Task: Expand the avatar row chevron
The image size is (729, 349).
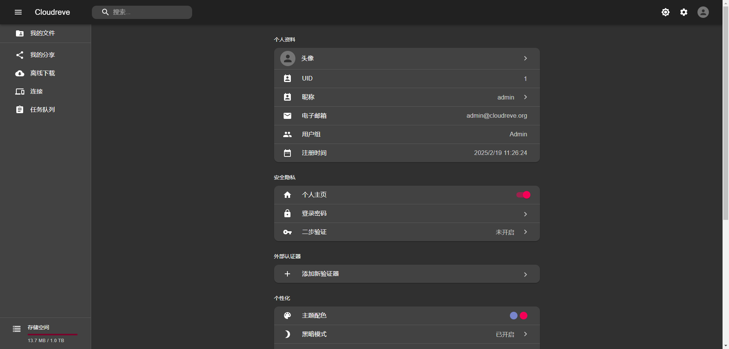Action: coord(525,58)
